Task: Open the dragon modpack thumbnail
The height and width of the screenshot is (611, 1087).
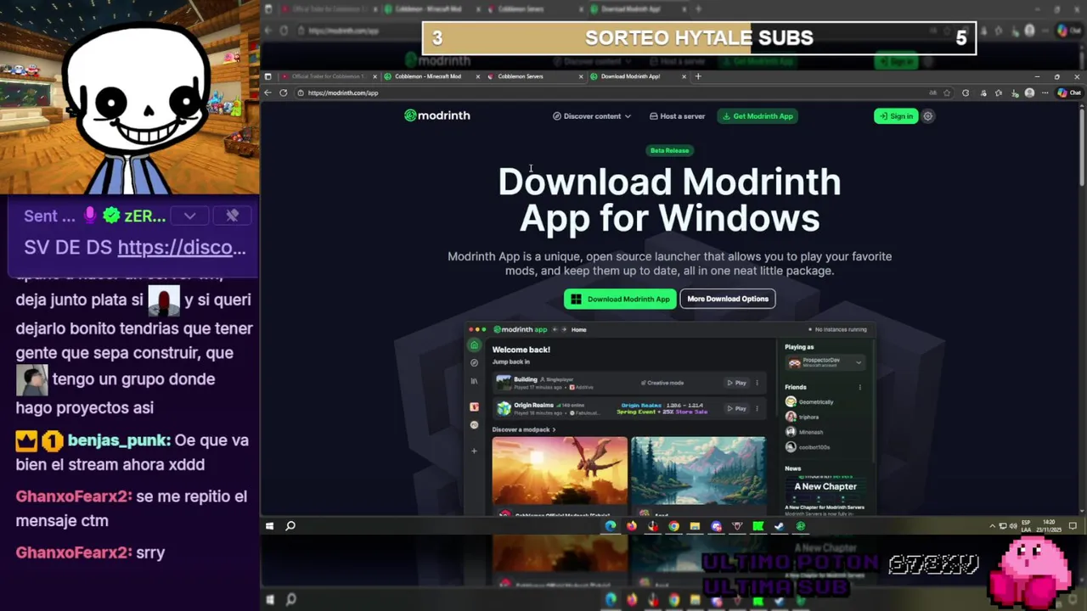Action: 560,471
